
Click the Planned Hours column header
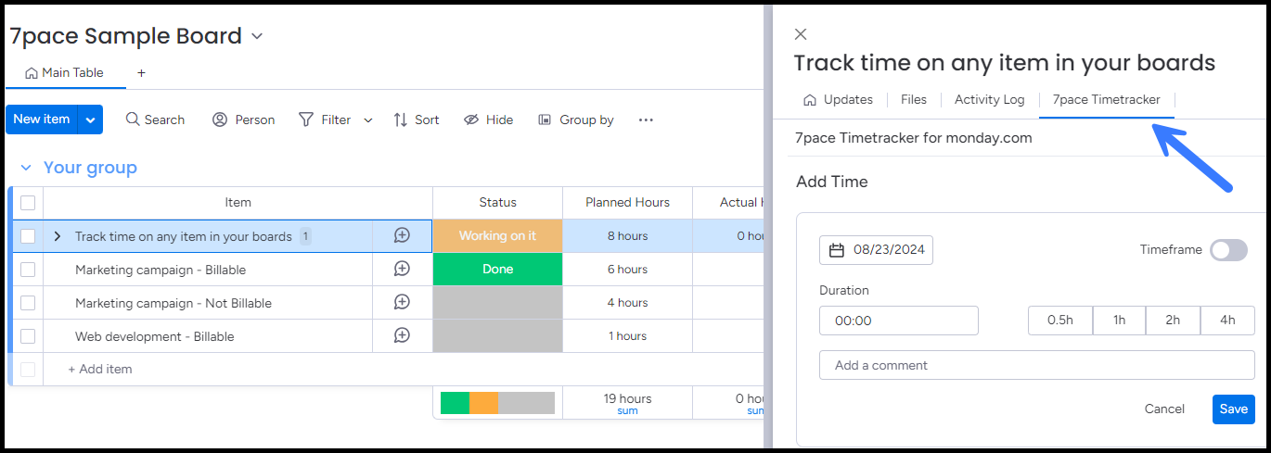pos(627,202)
